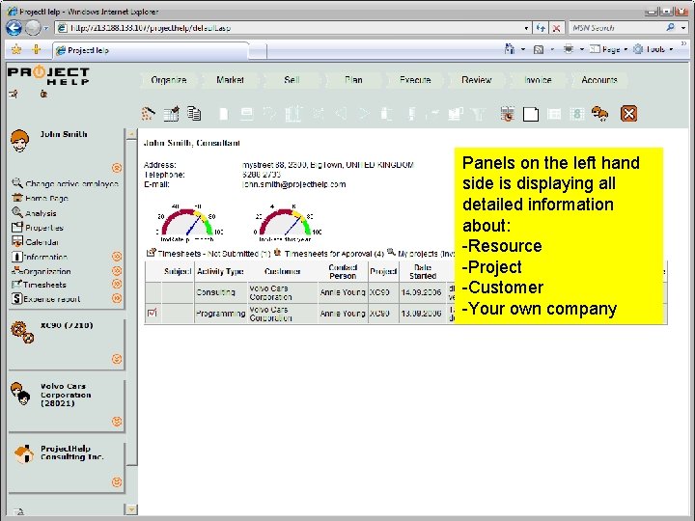The height and width of the screenshot is (521, 695).
Task: Click the Consulting activity type cell
Action: 221,292
